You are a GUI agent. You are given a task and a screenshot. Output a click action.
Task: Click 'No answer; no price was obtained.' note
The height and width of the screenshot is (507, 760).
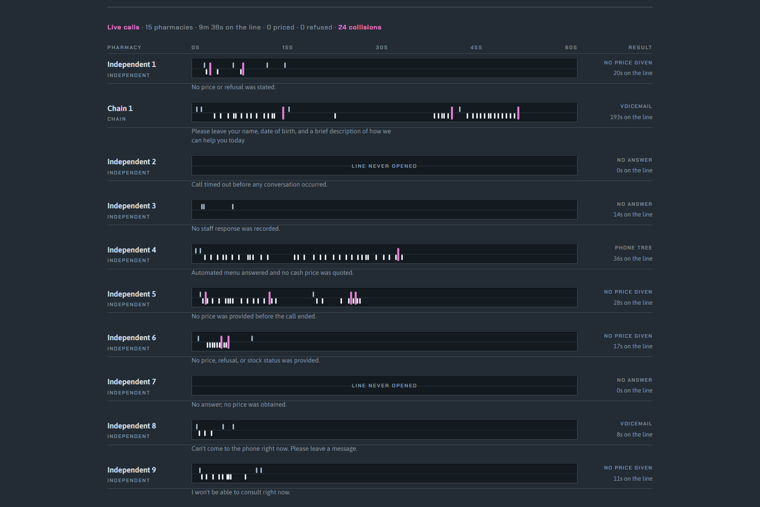(x=239, y=405)
